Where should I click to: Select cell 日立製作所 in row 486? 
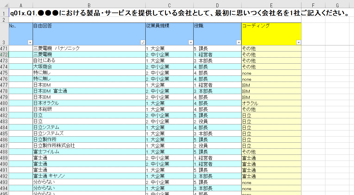click(89, 139)
